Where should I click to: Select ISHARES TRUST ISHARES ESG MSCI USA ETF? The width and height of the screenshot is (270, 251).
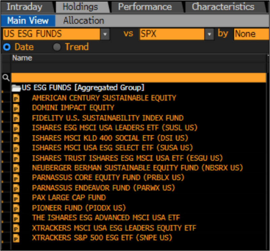click(128, 158)
